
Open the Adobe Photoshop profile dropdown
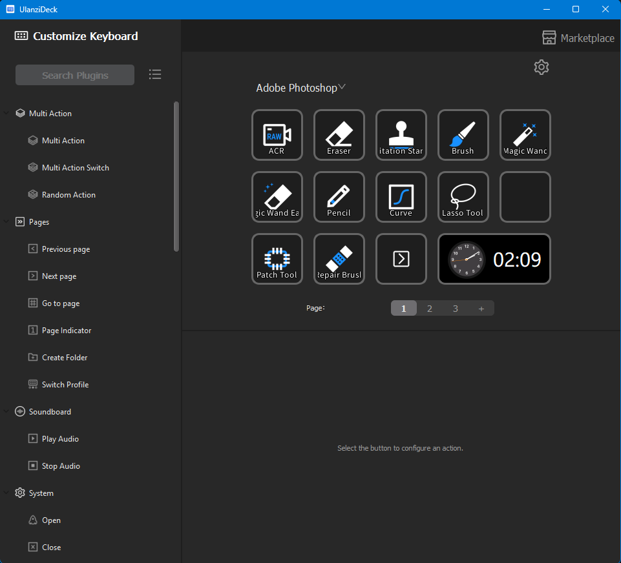(301, 88)
